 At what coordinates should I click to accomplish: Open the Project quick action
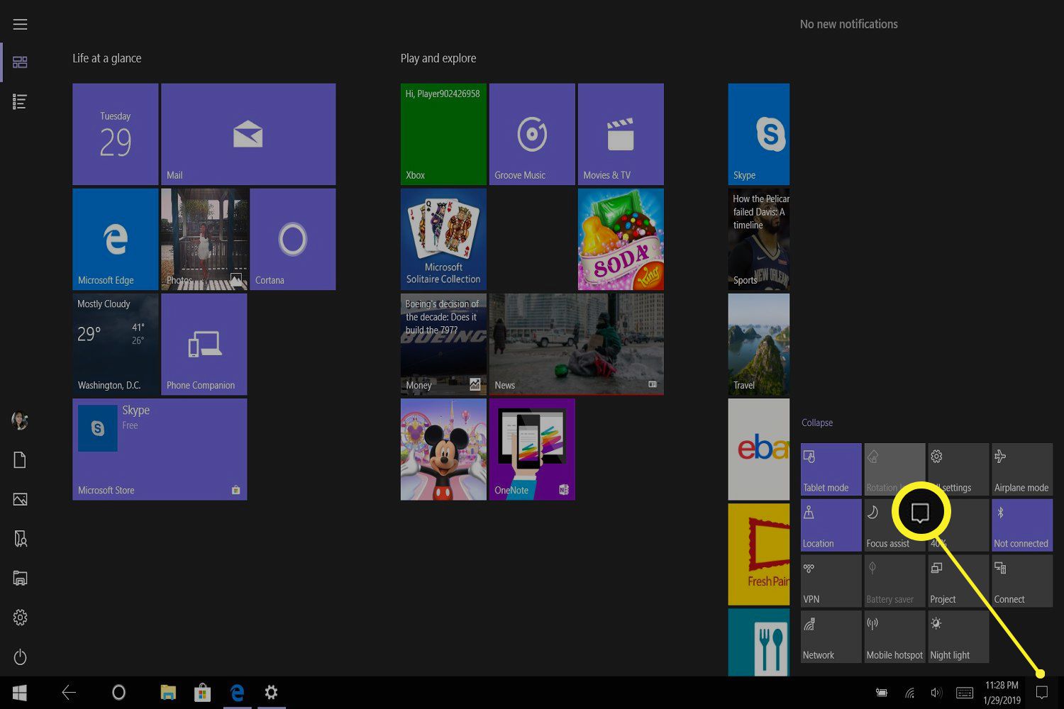958,581
